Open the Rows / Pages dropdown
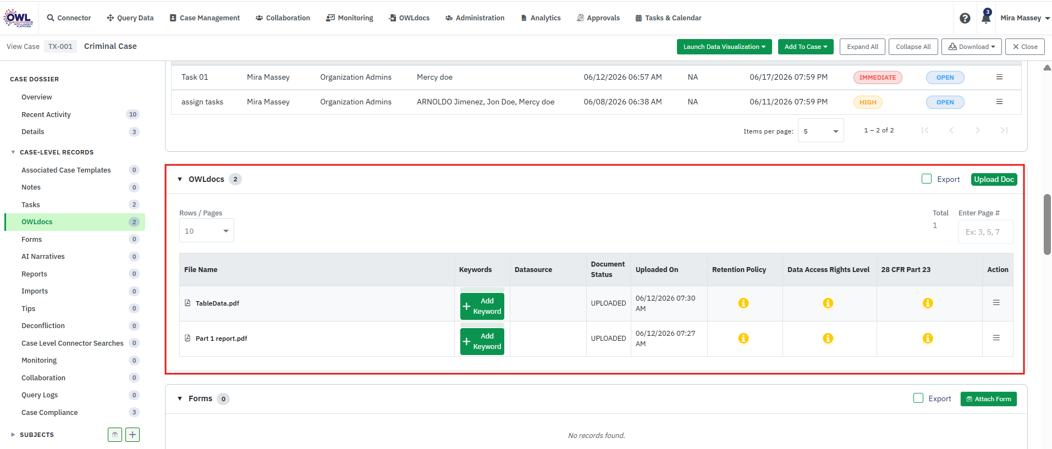Image resolution: width=1052 pixels, height=449 pixels. click(207, 231)
